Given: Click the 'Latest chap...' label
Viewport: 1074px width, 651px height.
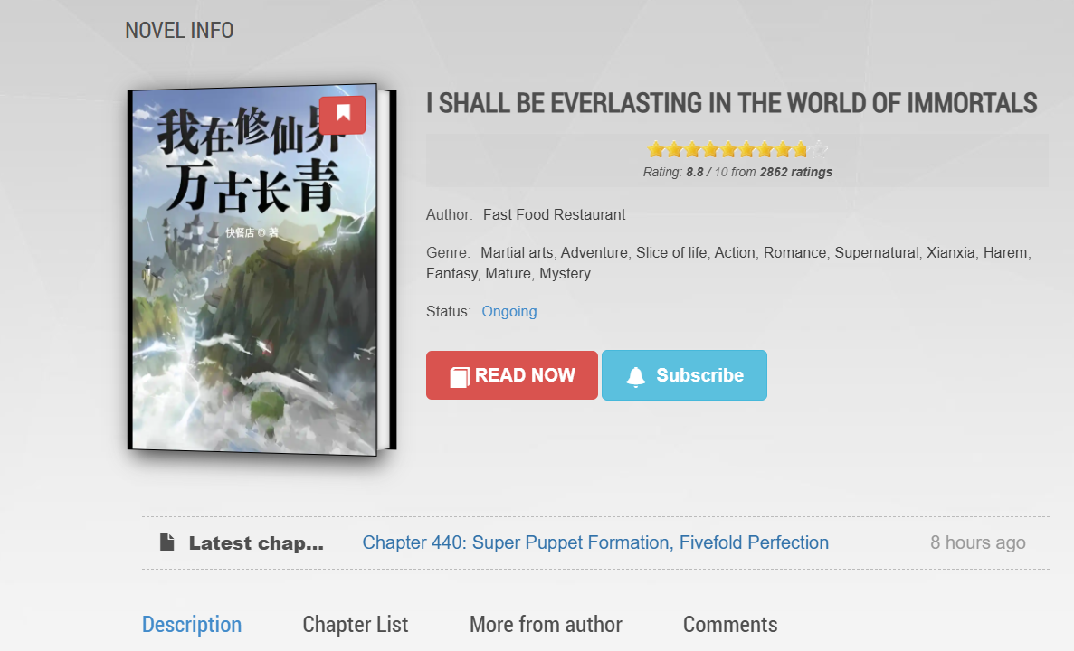Looking at the screenshot, I should 256,543.
